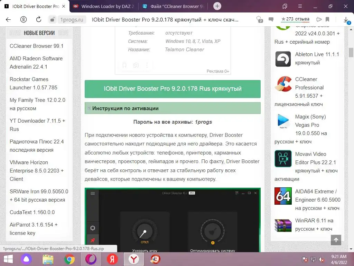
Task: Download IObit Driver Booster Pro 9.2.0.178 Rus крякнутый
Action: coord(173,89)
